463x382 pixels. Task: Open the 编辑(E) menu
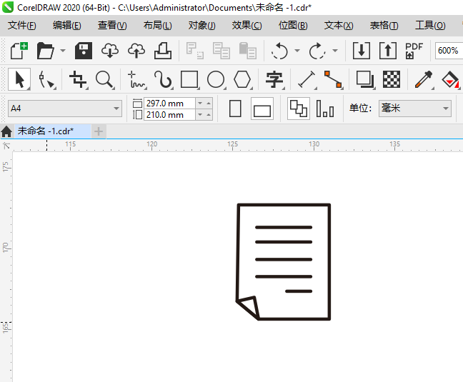[67, 26]
